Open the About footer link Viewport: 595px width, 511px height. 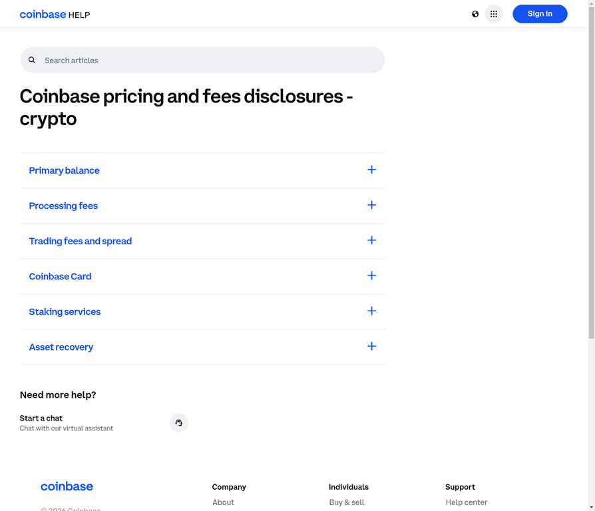(223, 502)
